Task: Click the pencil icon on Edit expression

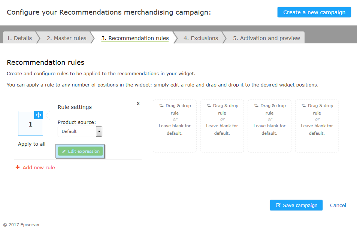Action: [64, 151]
